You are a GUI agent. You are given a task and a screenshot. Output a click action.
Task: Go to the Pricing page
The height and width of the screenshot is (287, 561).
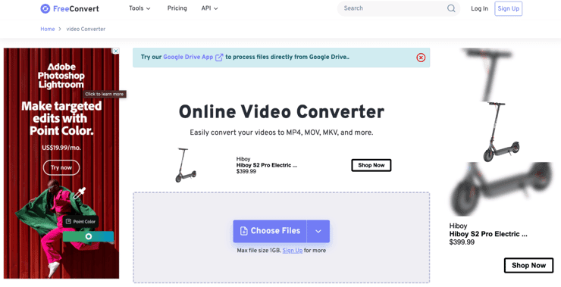click(177, 8)
